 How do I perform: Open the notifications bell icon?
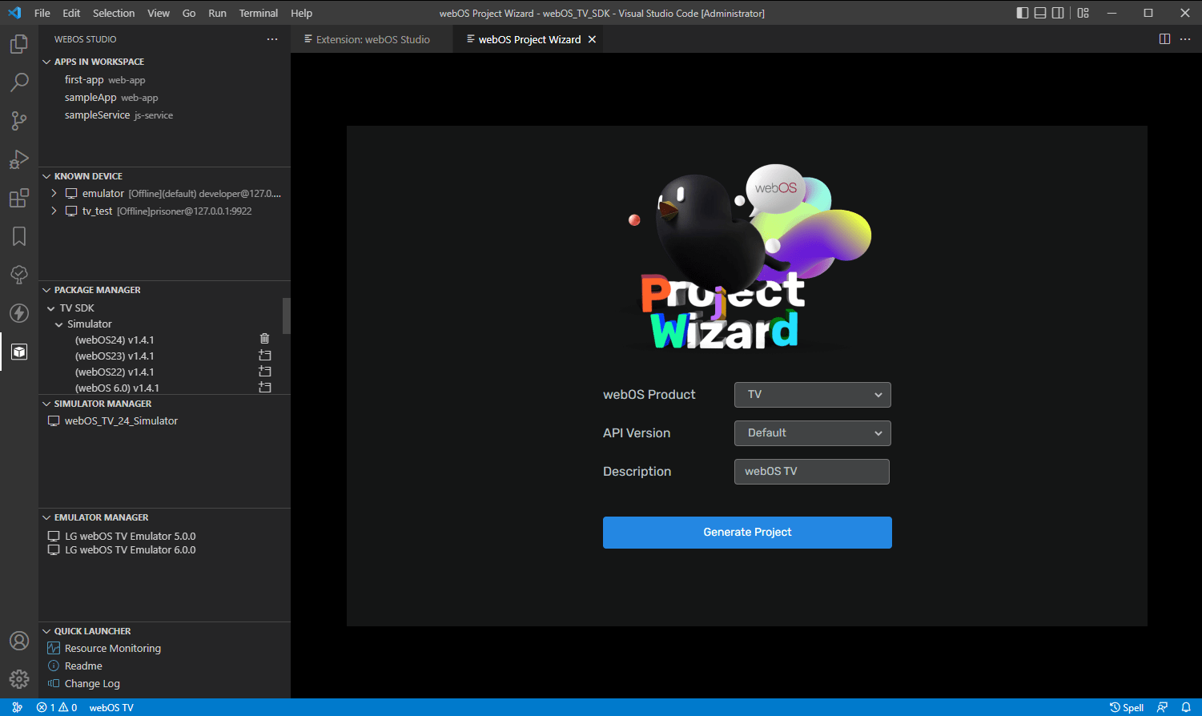click(x=1186, y=707)
